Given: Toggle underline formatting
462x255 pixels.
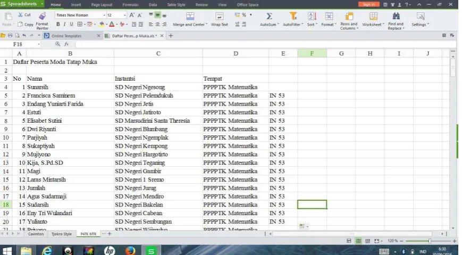Looking at the screenshot, I should click(71, 24).
